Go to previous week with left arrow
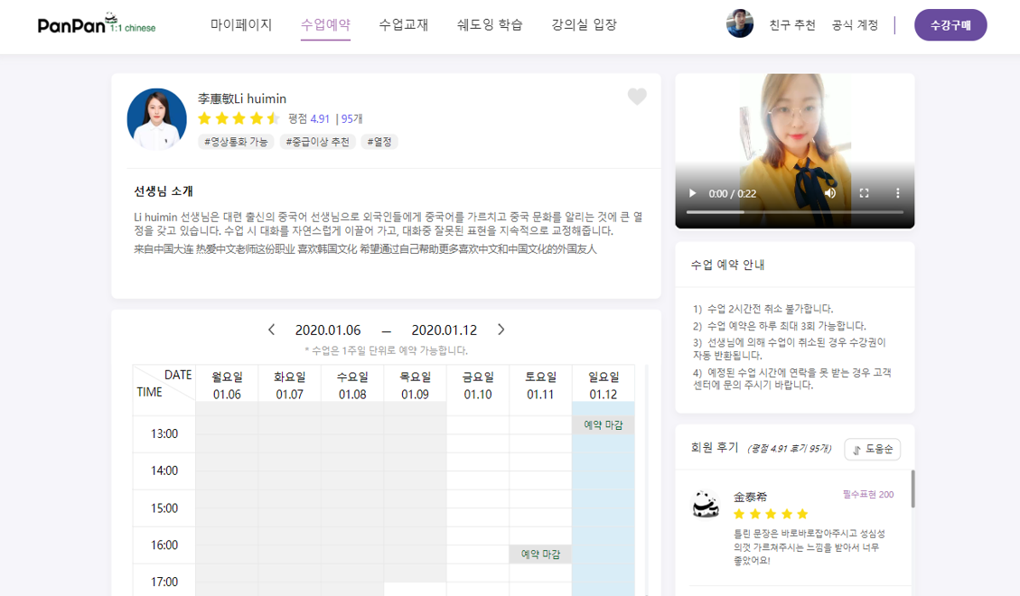Image resolution: width=1020 pixels, height=596 pixels. pos(271,330)
